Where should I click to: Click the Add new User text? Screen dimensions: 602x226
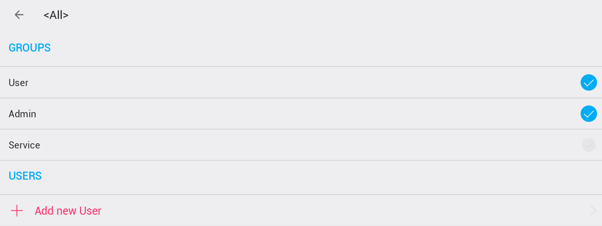68,211
